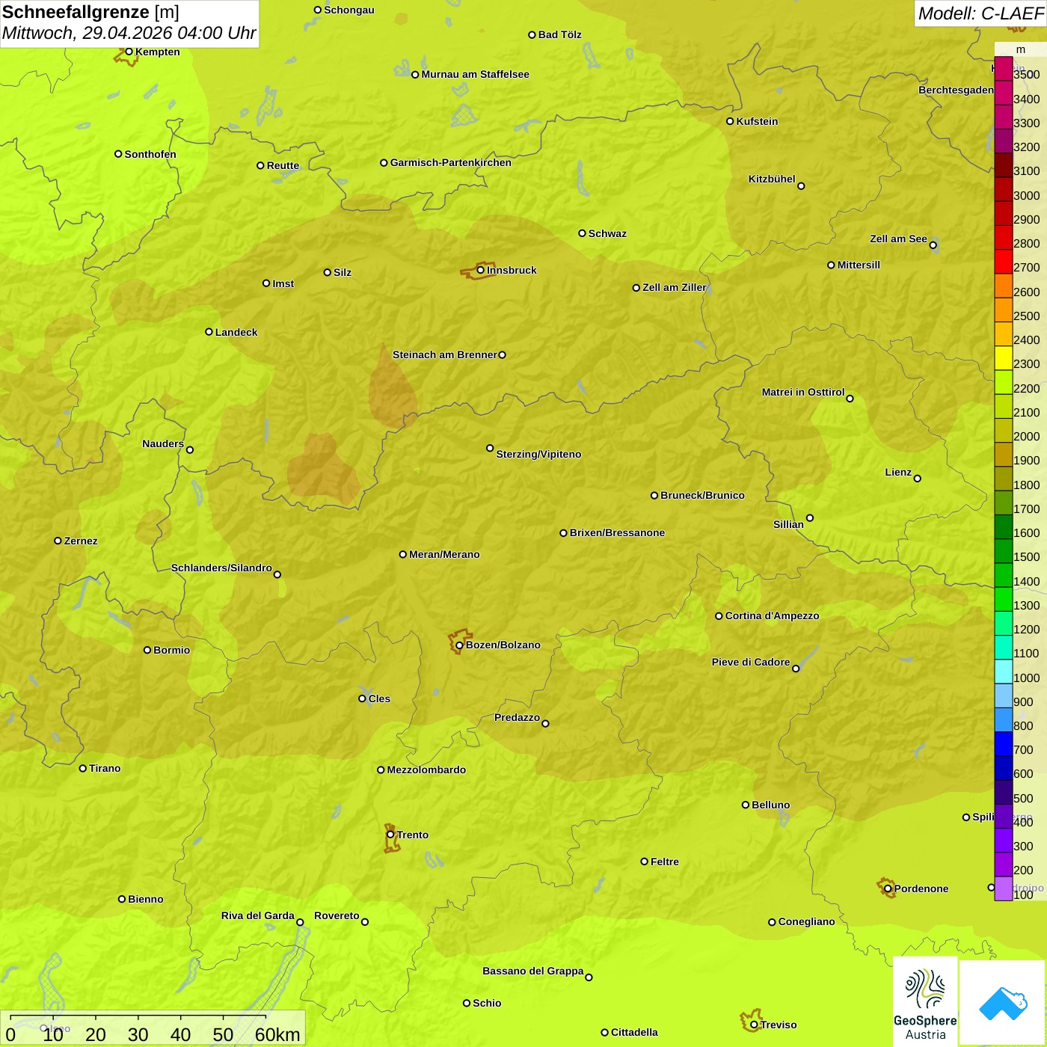Click the 'Bruneck/Brunico' map label

703,495
